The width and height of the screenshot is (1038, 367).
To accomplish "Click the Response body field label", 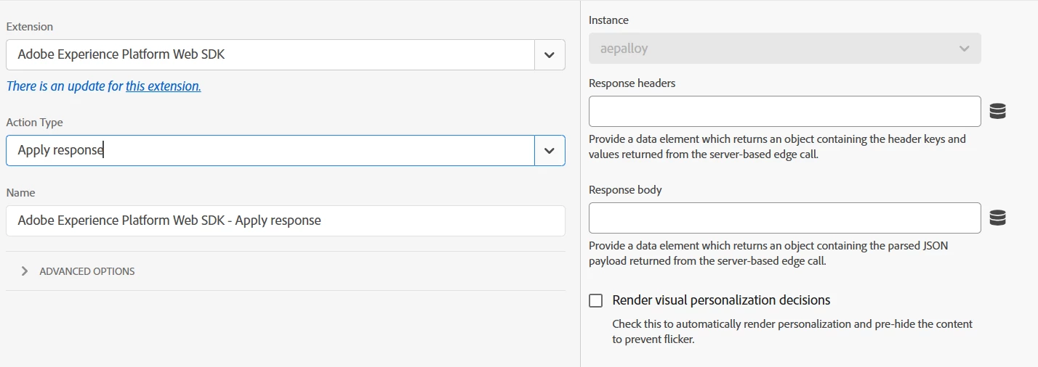I will 625,190.
